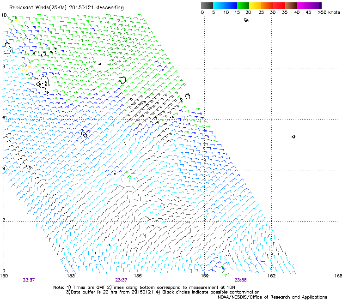Click the date "20150121" in the title
Image resolution: width=342 pixels, height=300 pixels.
[x=81, y=8]
